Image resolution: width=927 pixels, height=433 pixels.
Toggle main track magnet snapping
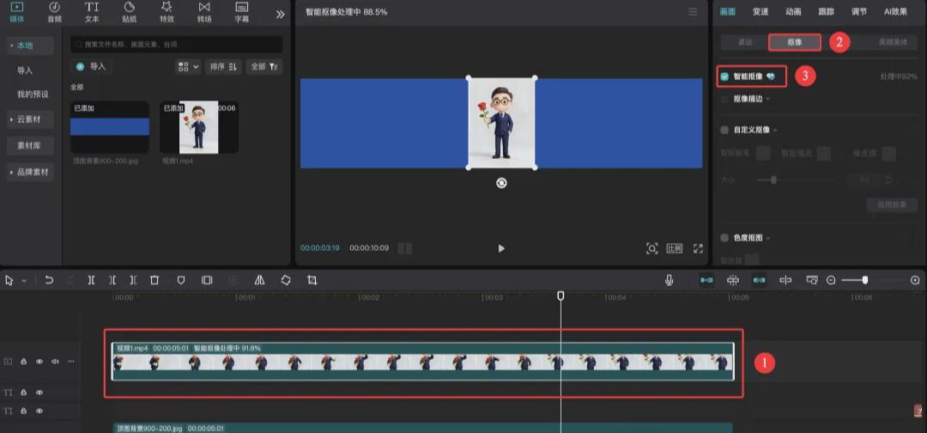pos(706,280)
